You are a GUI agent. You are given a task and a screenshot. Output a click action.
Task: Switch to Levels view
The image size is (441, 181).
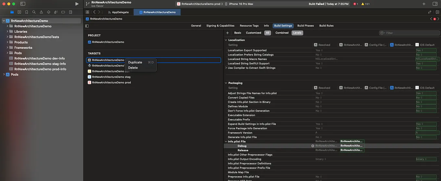[297, 33]
